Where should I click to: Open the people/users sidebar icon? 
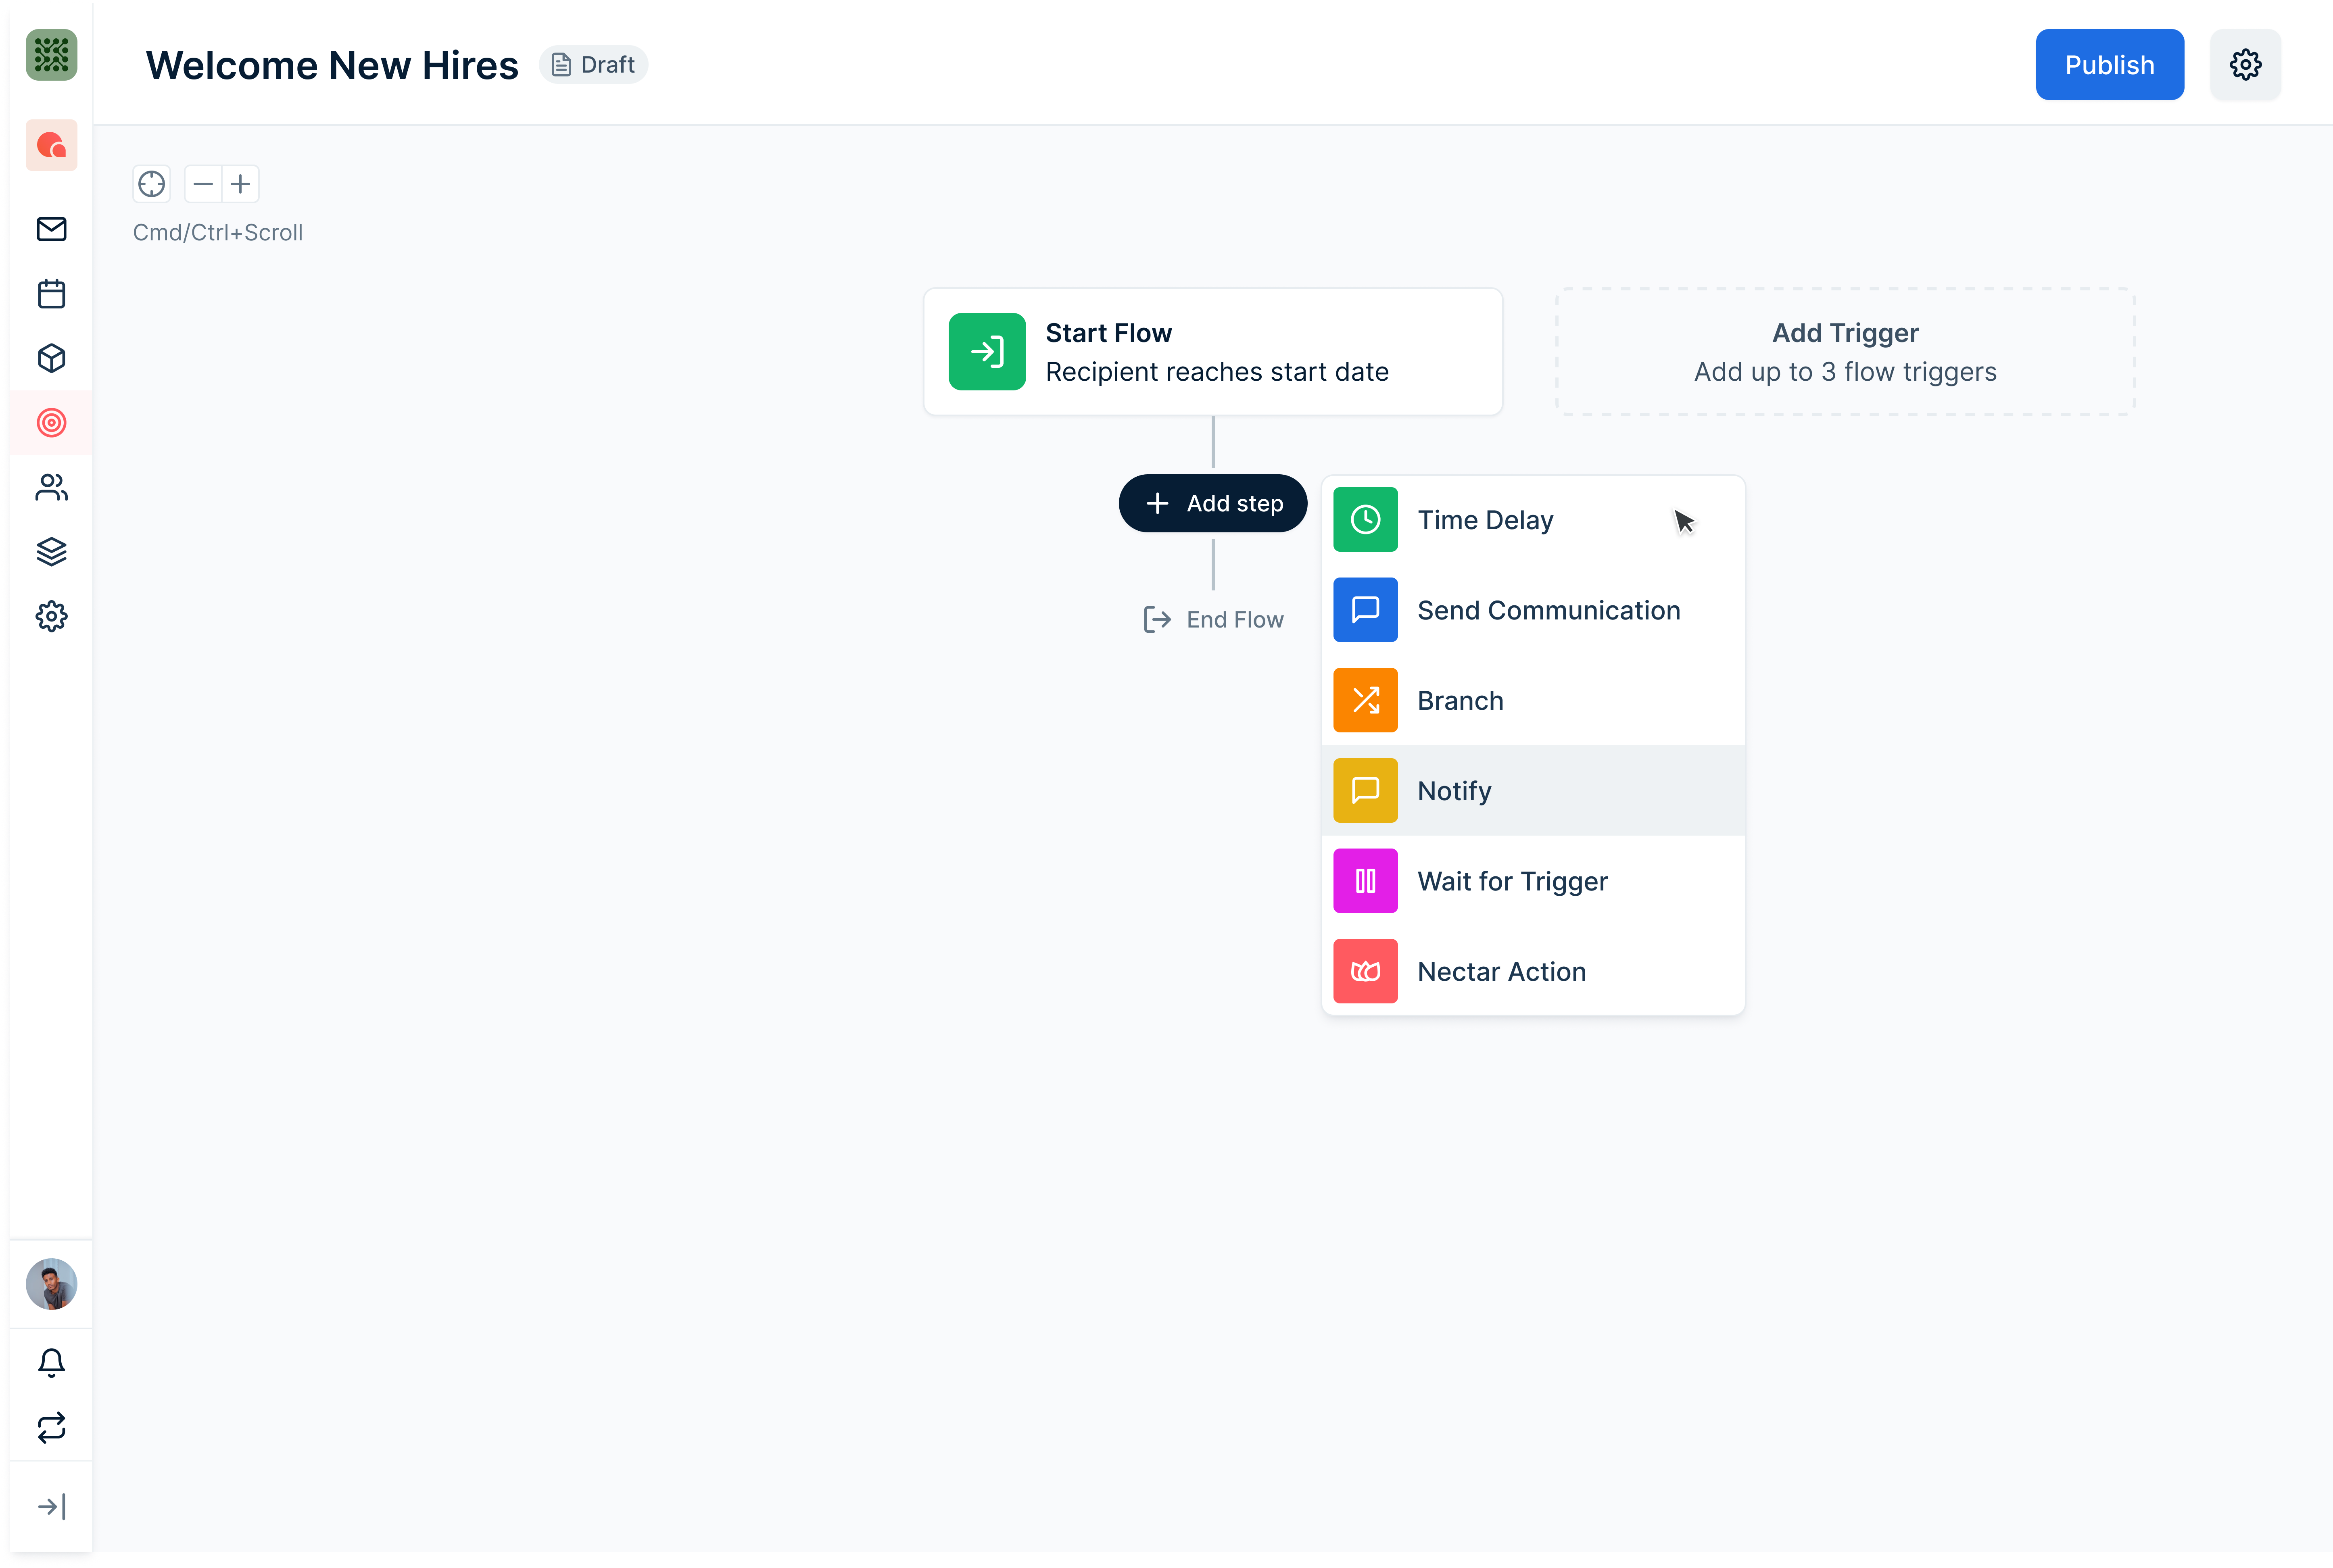[x=51, y=487]
